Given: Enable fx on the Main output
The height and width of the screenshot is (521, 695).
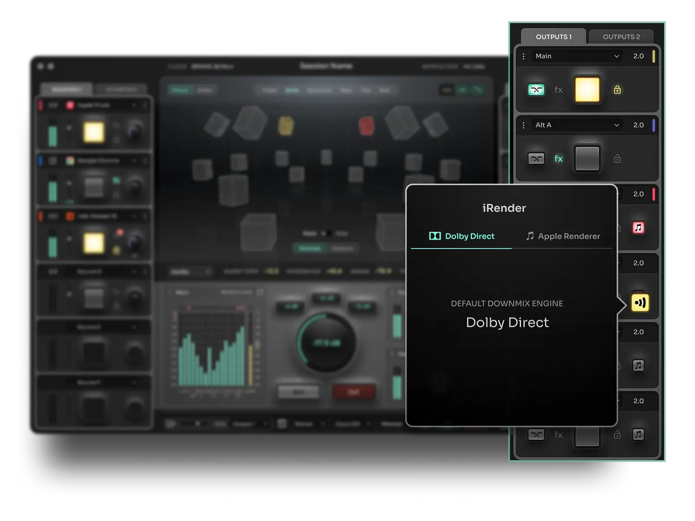Looking at the screenshot, I should coord(559,90).
